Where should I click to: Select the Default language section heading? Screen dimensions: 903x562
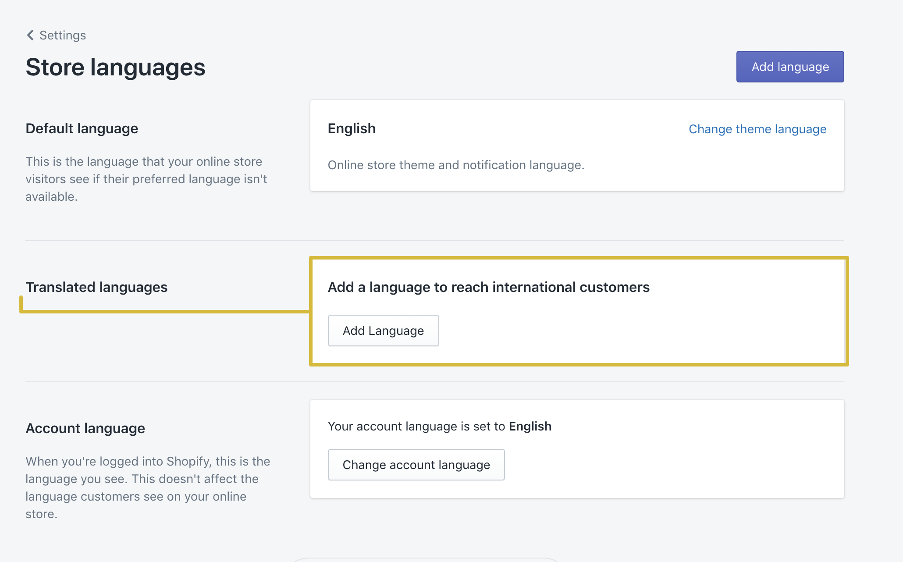[x=82, y=128]
